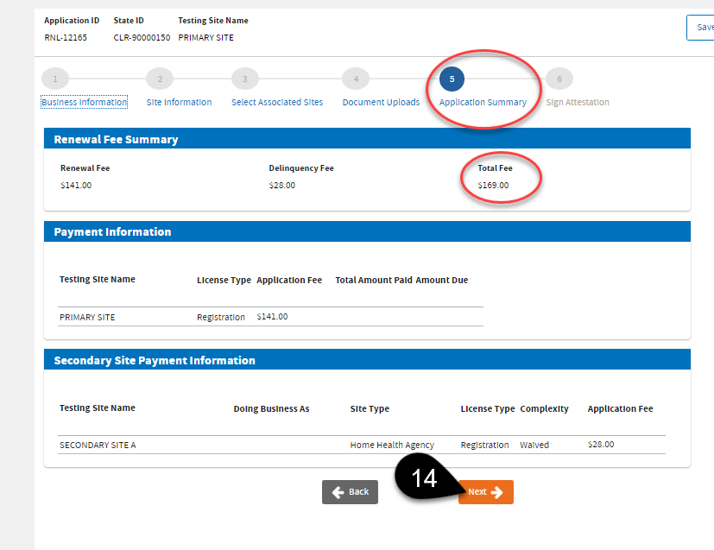Select the Application Summary step label
714x550 pixels.
(x=483, y=103)
